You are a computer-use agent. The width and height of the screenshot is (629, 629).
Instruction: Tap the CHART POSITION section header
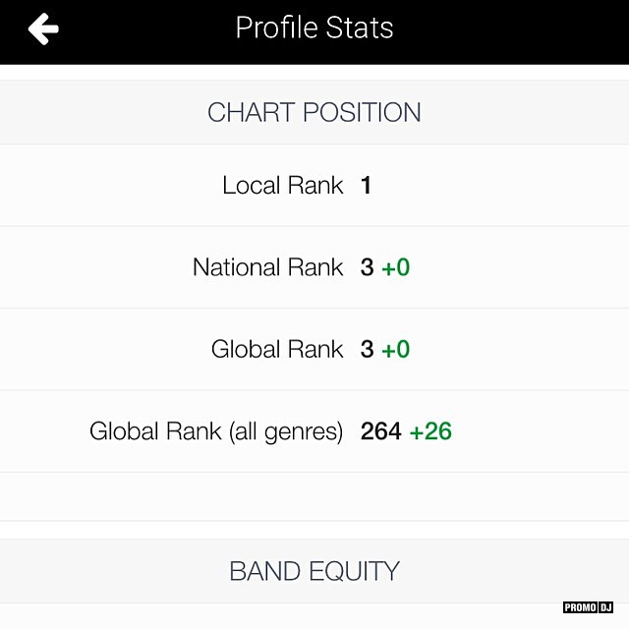pyautogui.click(x=314, y=112)
